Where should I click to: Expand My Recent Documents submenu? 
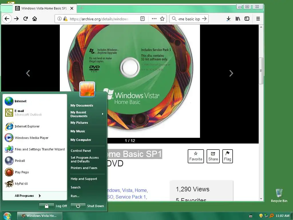(x=87, y=114)
